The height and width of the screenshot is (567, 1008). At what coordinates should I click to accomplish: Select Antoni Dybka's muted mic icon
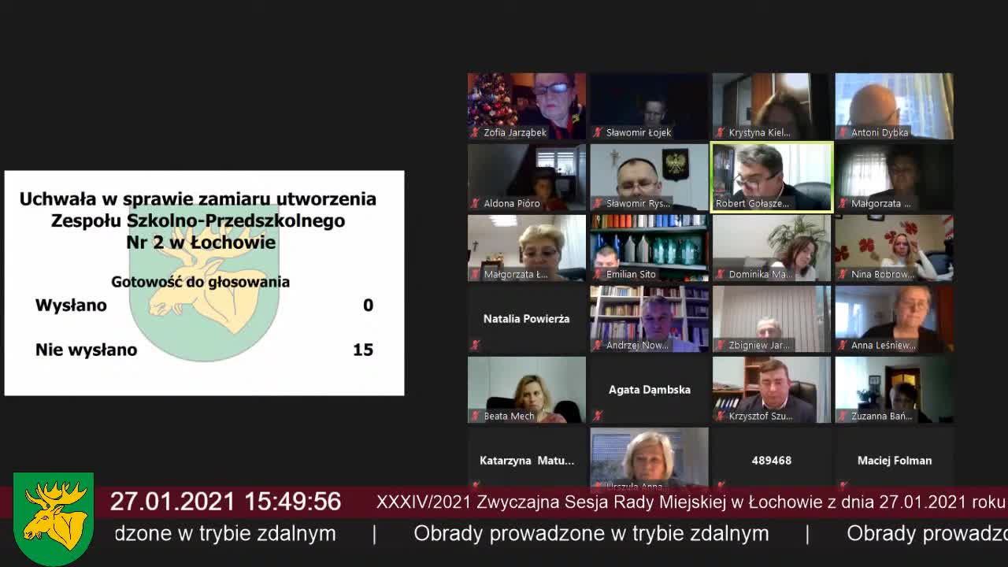coord(843,132)
